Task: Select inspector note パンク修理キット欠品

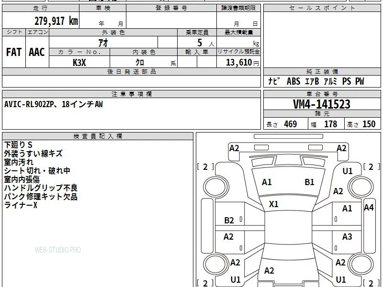Action: pos(41,197)
